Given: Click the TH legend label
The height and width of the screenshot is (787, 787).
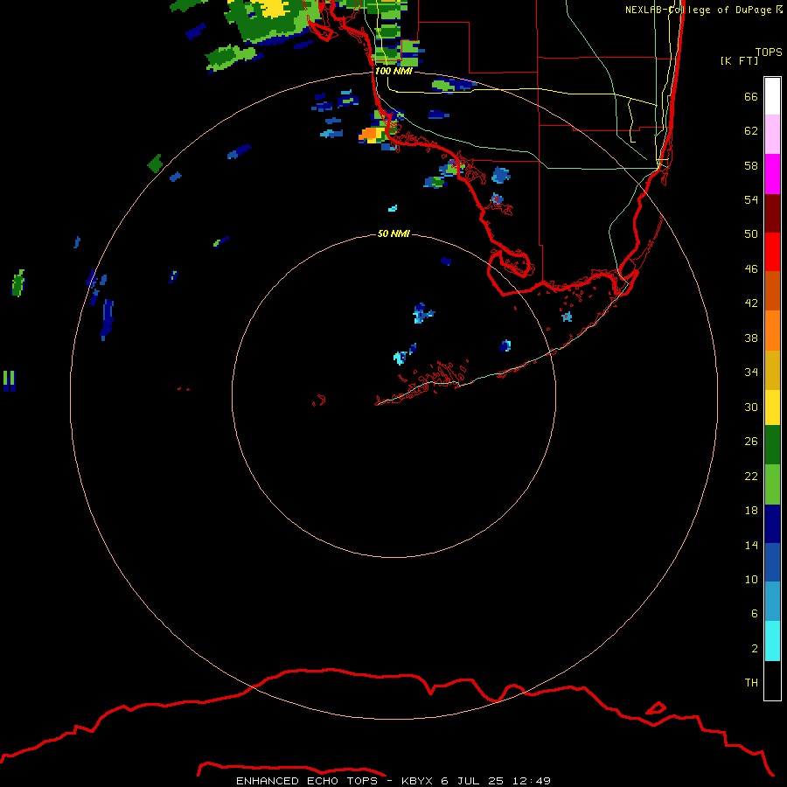Looking at the screenshot, I should click(751, 682).
